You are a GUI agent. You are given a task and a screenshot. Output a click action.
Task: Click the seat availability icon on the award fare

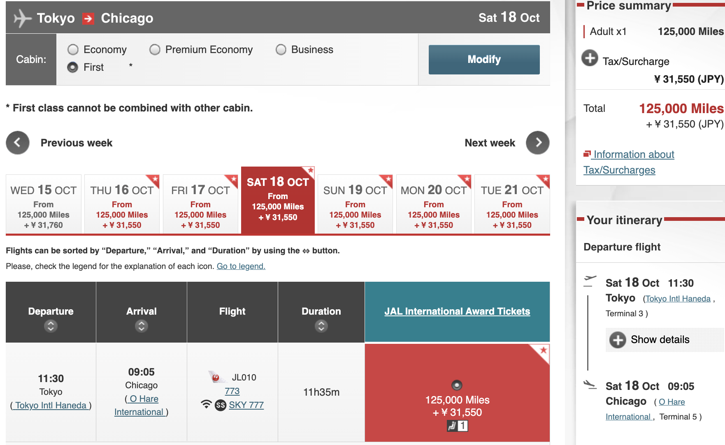pyautogui.click(x=457, y=426)
